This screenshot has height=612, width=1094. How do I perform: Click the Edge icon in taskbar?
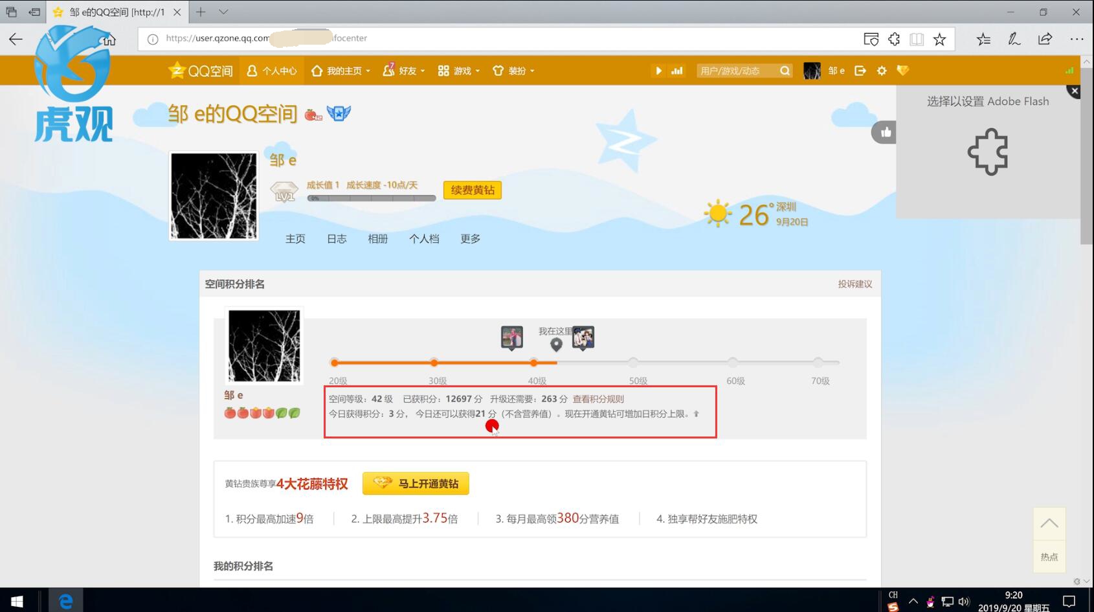pyautogui.click(x=65, y=601)
